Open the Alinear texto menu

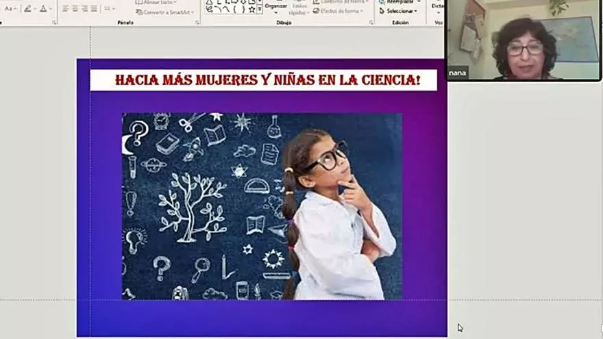click(157, 3)
